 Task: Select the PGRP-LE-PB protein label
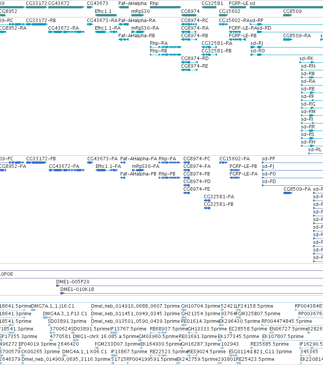[243, 166]
